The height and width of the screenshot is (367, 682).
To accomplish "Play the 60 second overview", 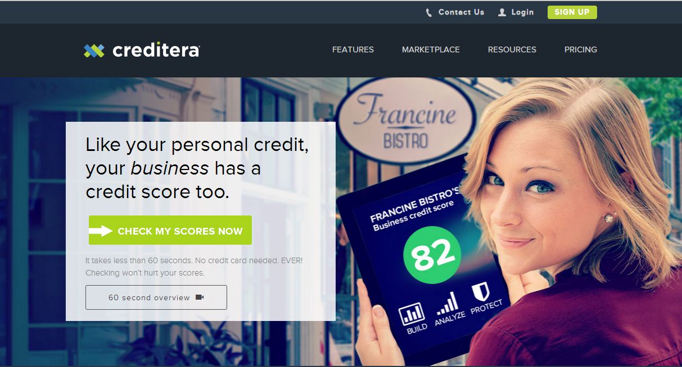I will coord(156,297).
